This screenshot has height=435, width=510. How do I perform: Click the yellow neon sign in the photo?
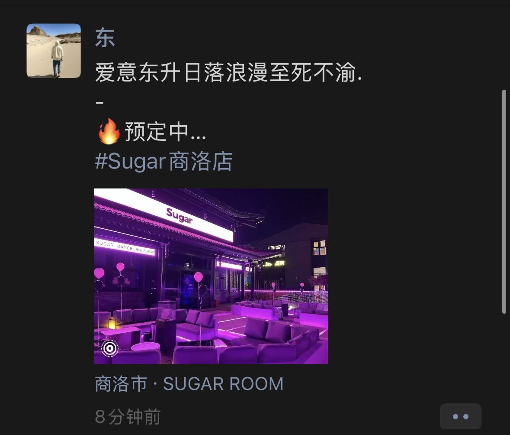click(275, 263)
